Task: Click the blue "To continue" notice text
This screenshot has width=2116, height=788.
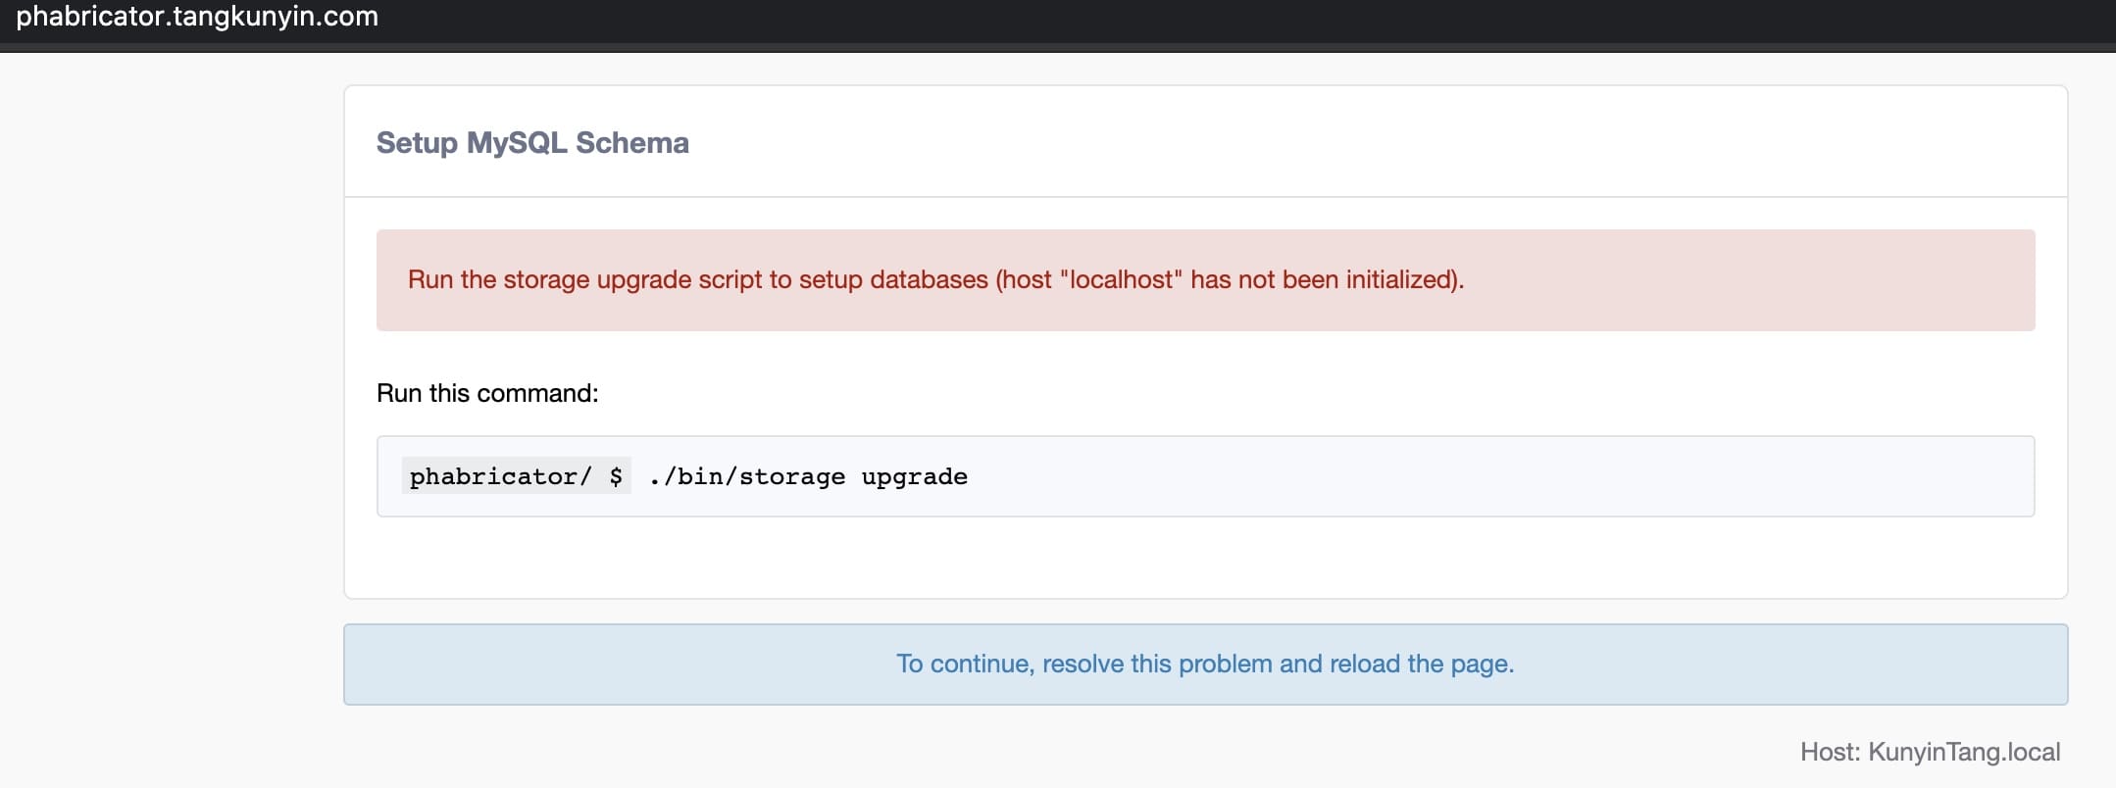Action: tap(1205, 665)
